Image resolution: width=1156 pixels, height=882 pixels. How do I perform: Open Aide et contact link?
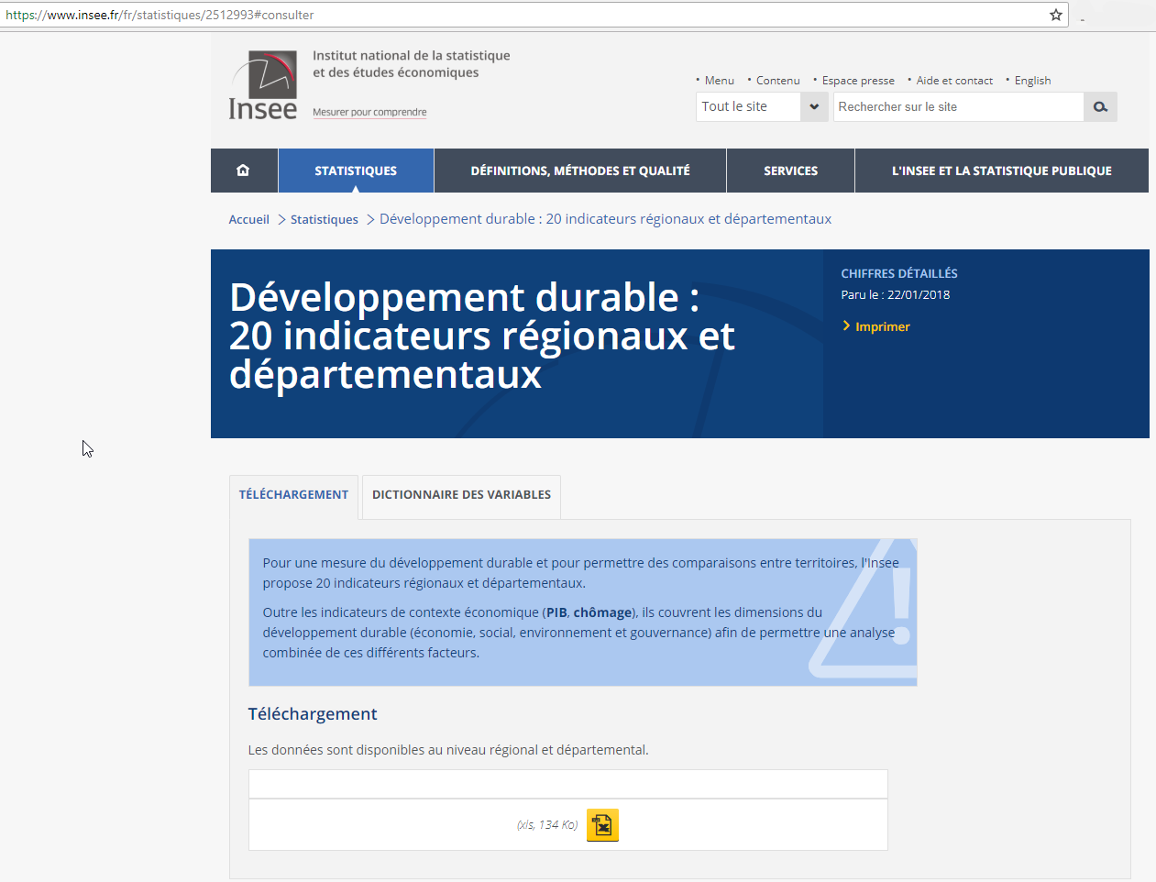(954, 81)
